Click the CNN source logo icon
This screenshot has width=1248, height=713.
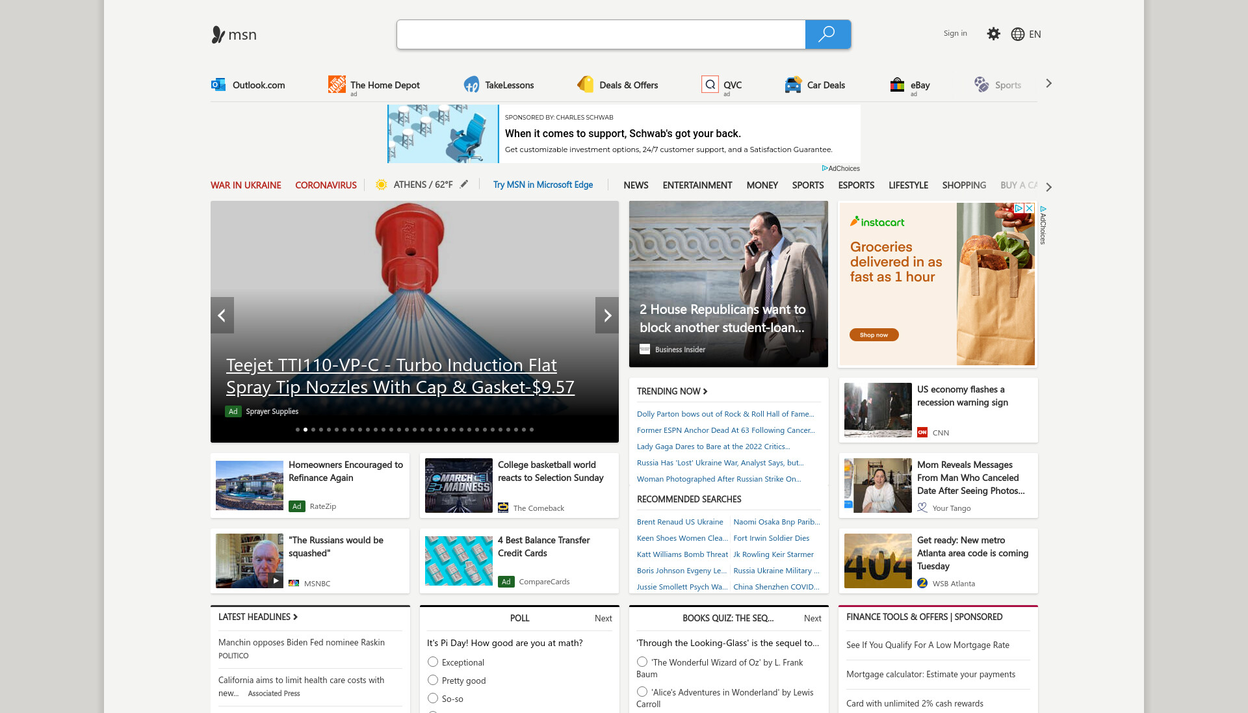[922, 432]
